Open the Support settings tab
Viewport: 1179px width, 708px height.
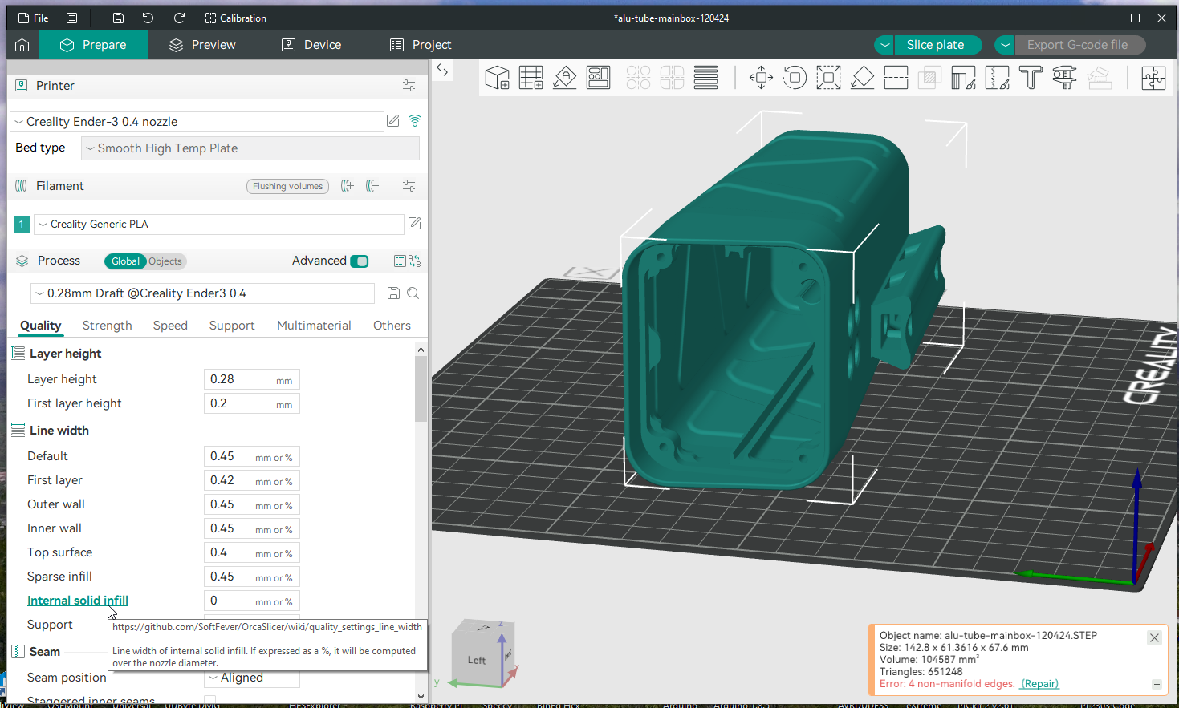tap(232, 326)
